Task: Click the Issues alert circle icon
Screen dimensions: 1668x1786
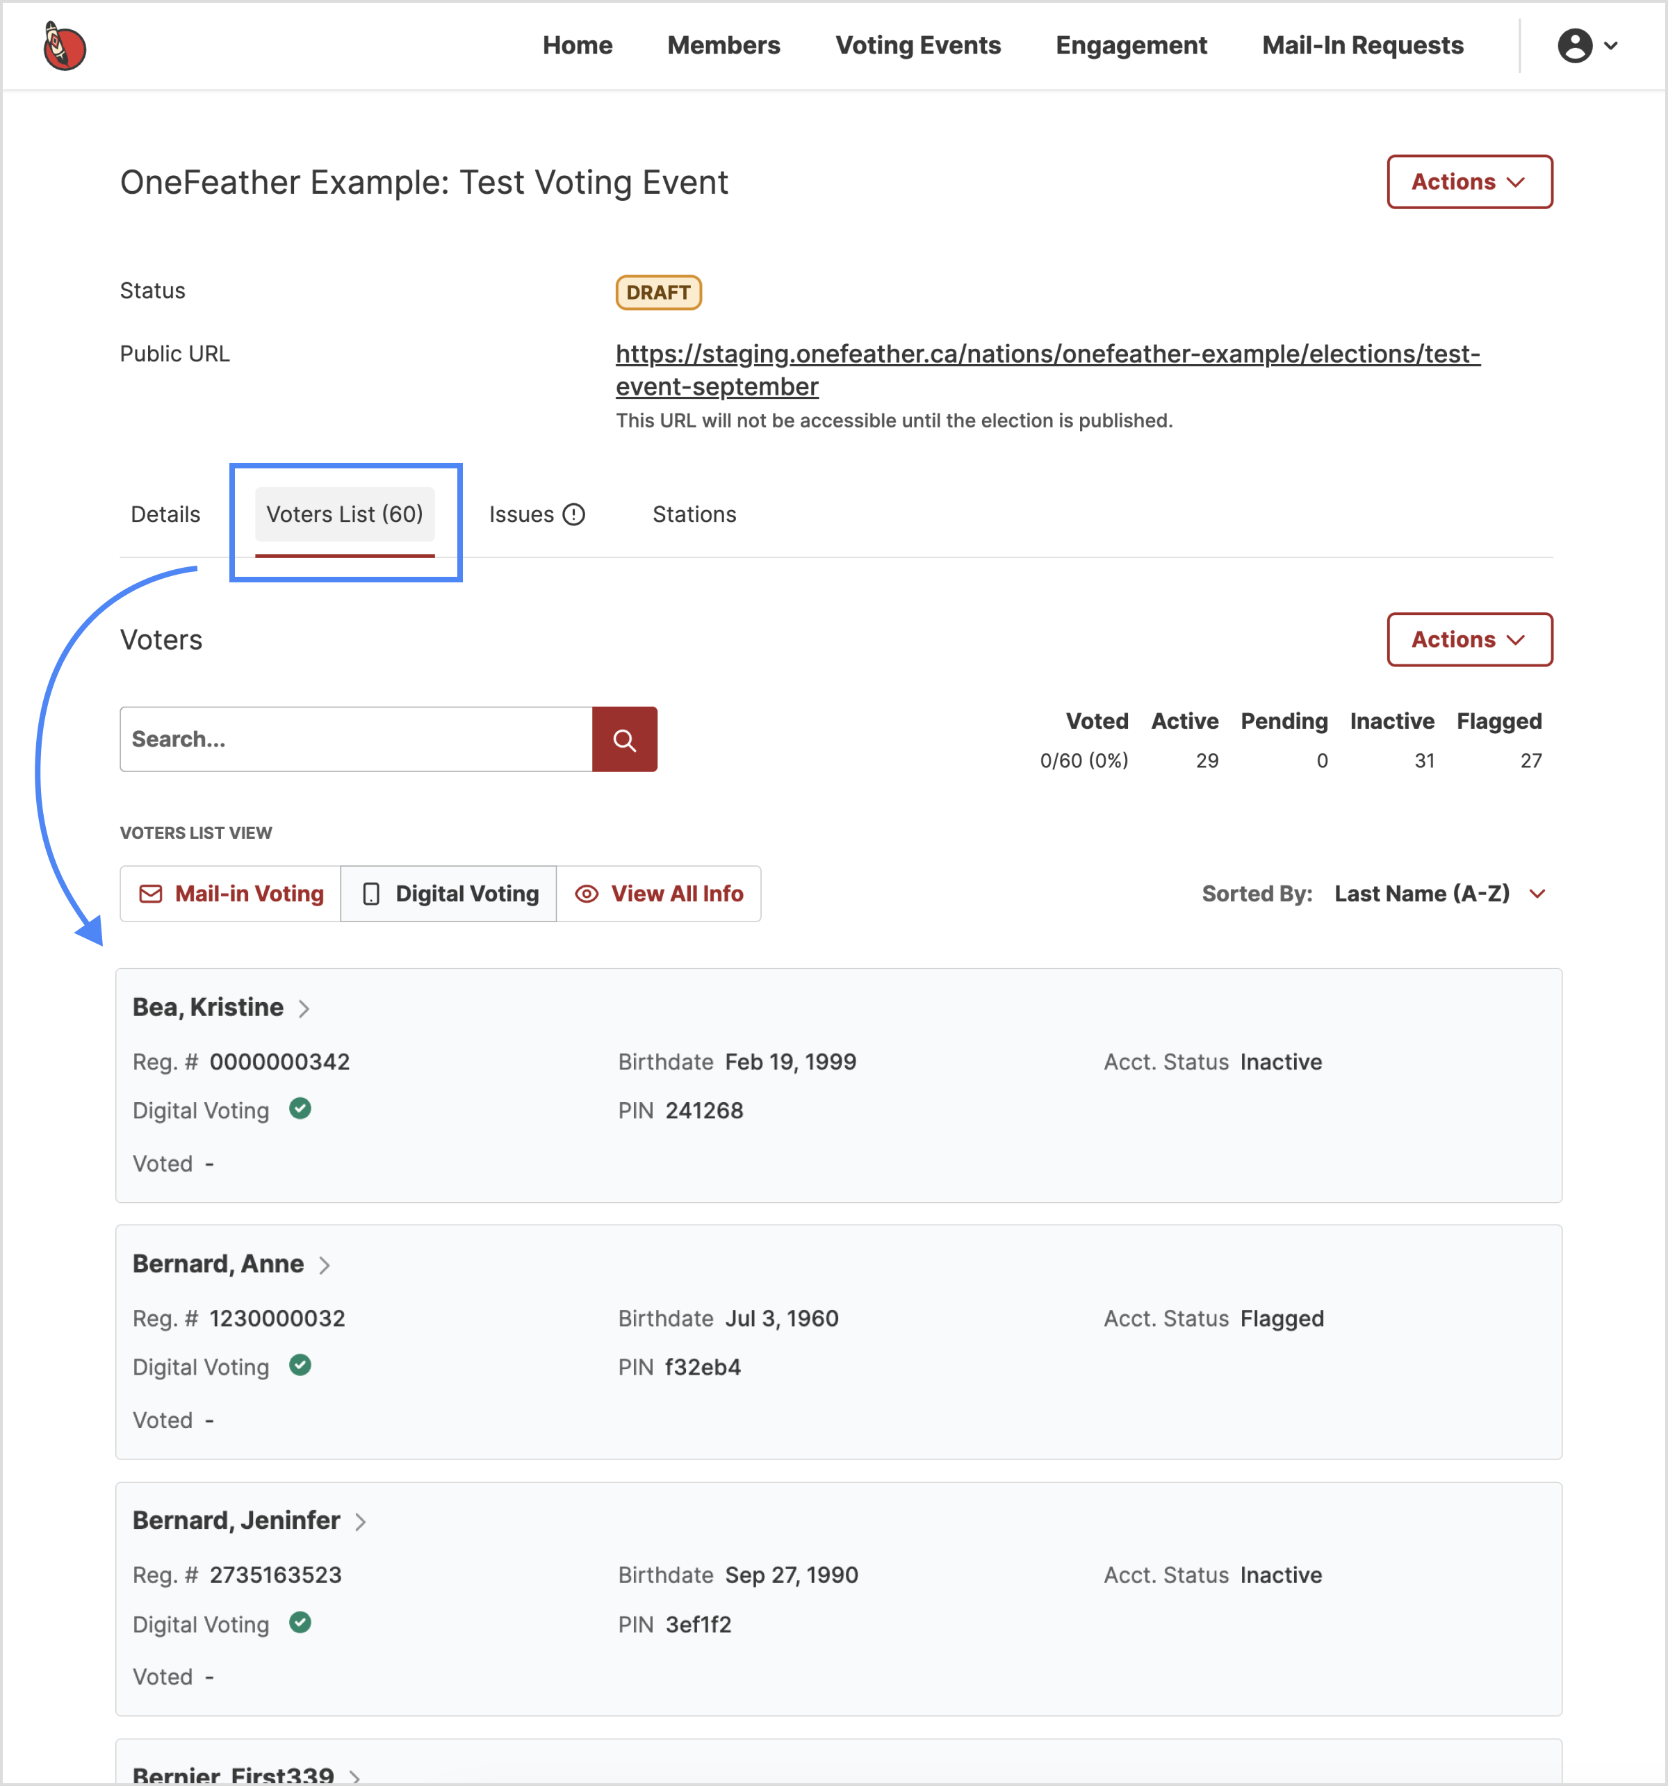Action: click(x=573, y=515)
